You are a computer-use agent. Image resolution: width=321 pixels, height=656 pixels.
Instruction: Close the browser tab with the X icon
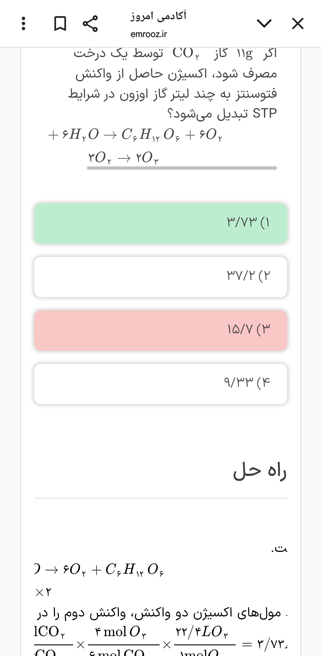point(298,23)
